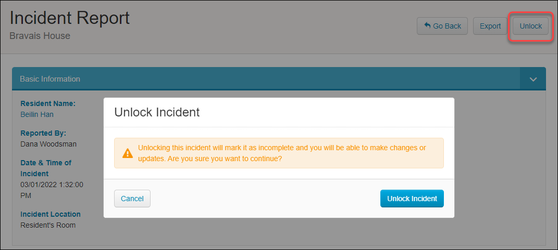Viewport: 558px width, 250px height.
Task: Select the Dana Woodsman reporter text
Action: [48, 144]
